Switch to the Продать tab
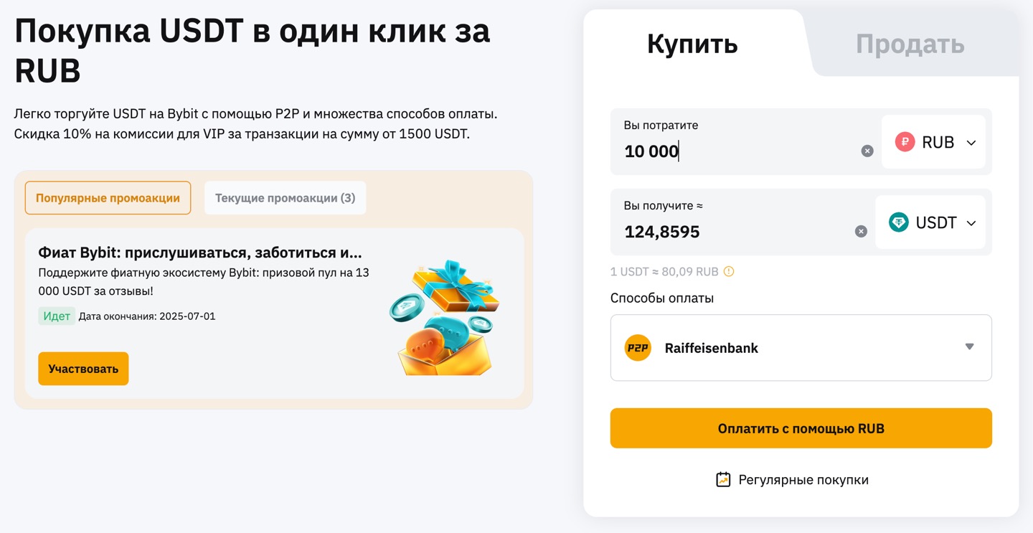The width and height of the screenshot is (1033, 533). pyautogui.click(x=910, y=44)
